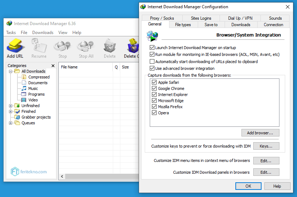Image resolution: width=297 pixels, height=197 pixels.
Task: Click the Grabber projects icon
Action: pyautogui.click(x=17, y=117)
